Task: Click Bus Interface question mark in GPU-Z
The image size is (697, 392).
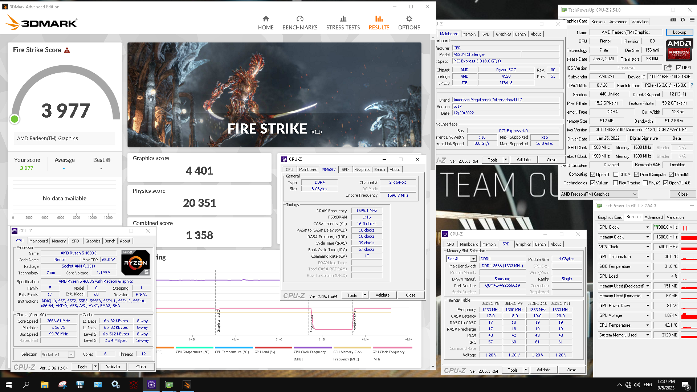Action: 692,85
